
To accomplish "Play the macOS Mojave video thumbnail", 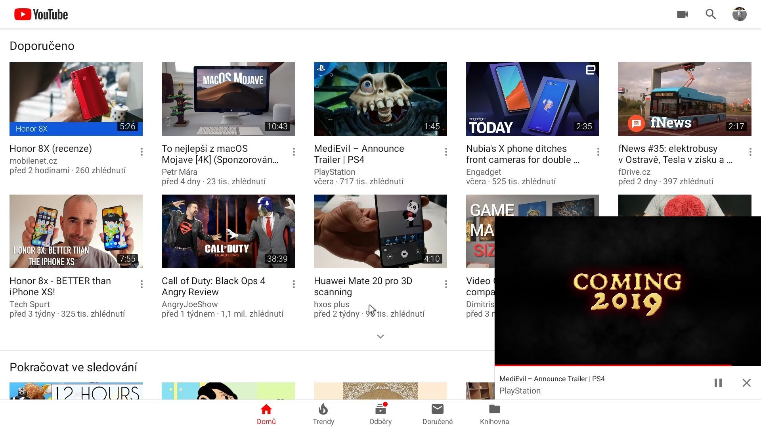I will pos(228,99).
